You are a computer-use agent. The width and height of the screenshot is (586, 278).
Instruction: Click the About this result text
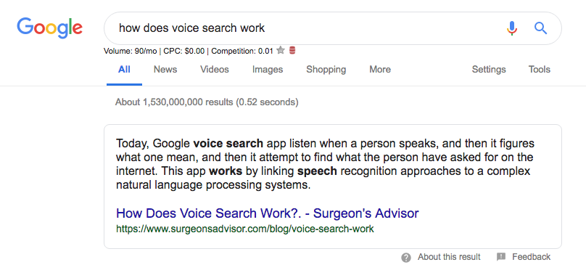click(x=449, y=257)
